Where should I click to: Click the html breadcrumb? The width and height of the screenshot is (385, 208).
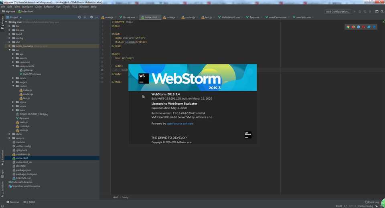[x=115, y=197]
